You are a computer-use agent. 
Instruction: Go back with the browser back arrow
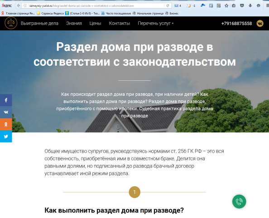coord(18,6)
